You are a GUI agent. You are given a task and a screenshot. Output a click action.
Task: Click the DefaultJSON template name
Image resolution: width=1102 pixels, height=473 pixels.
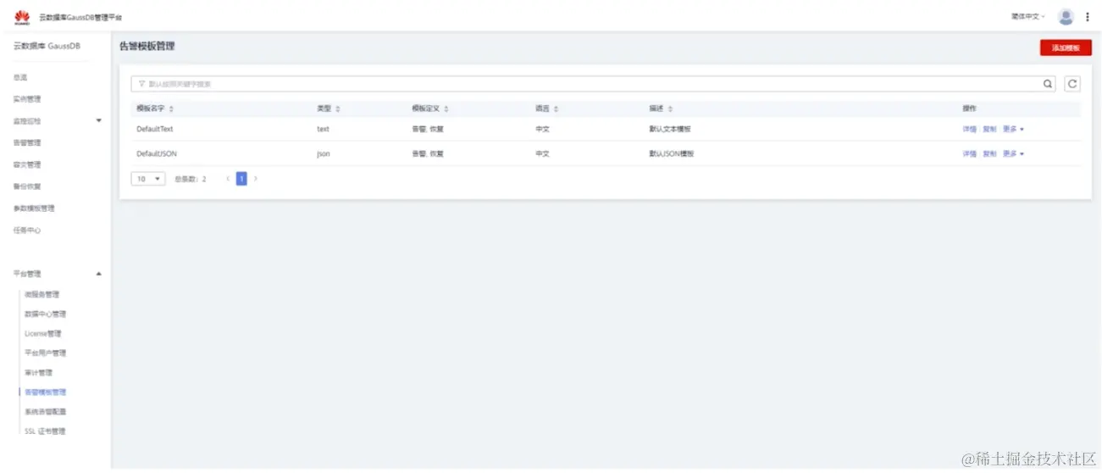pos(157,153)
